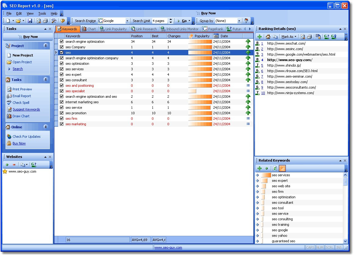Click popularity bar for 'seo services' related keyword
This screenshot has height=256, width=354.
[x=266, y=175]
